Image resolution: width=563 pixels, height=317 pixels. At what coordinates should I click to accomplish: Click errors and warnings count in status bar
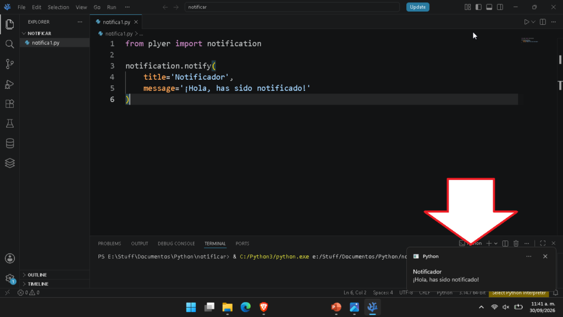click(x=29, y=293)
